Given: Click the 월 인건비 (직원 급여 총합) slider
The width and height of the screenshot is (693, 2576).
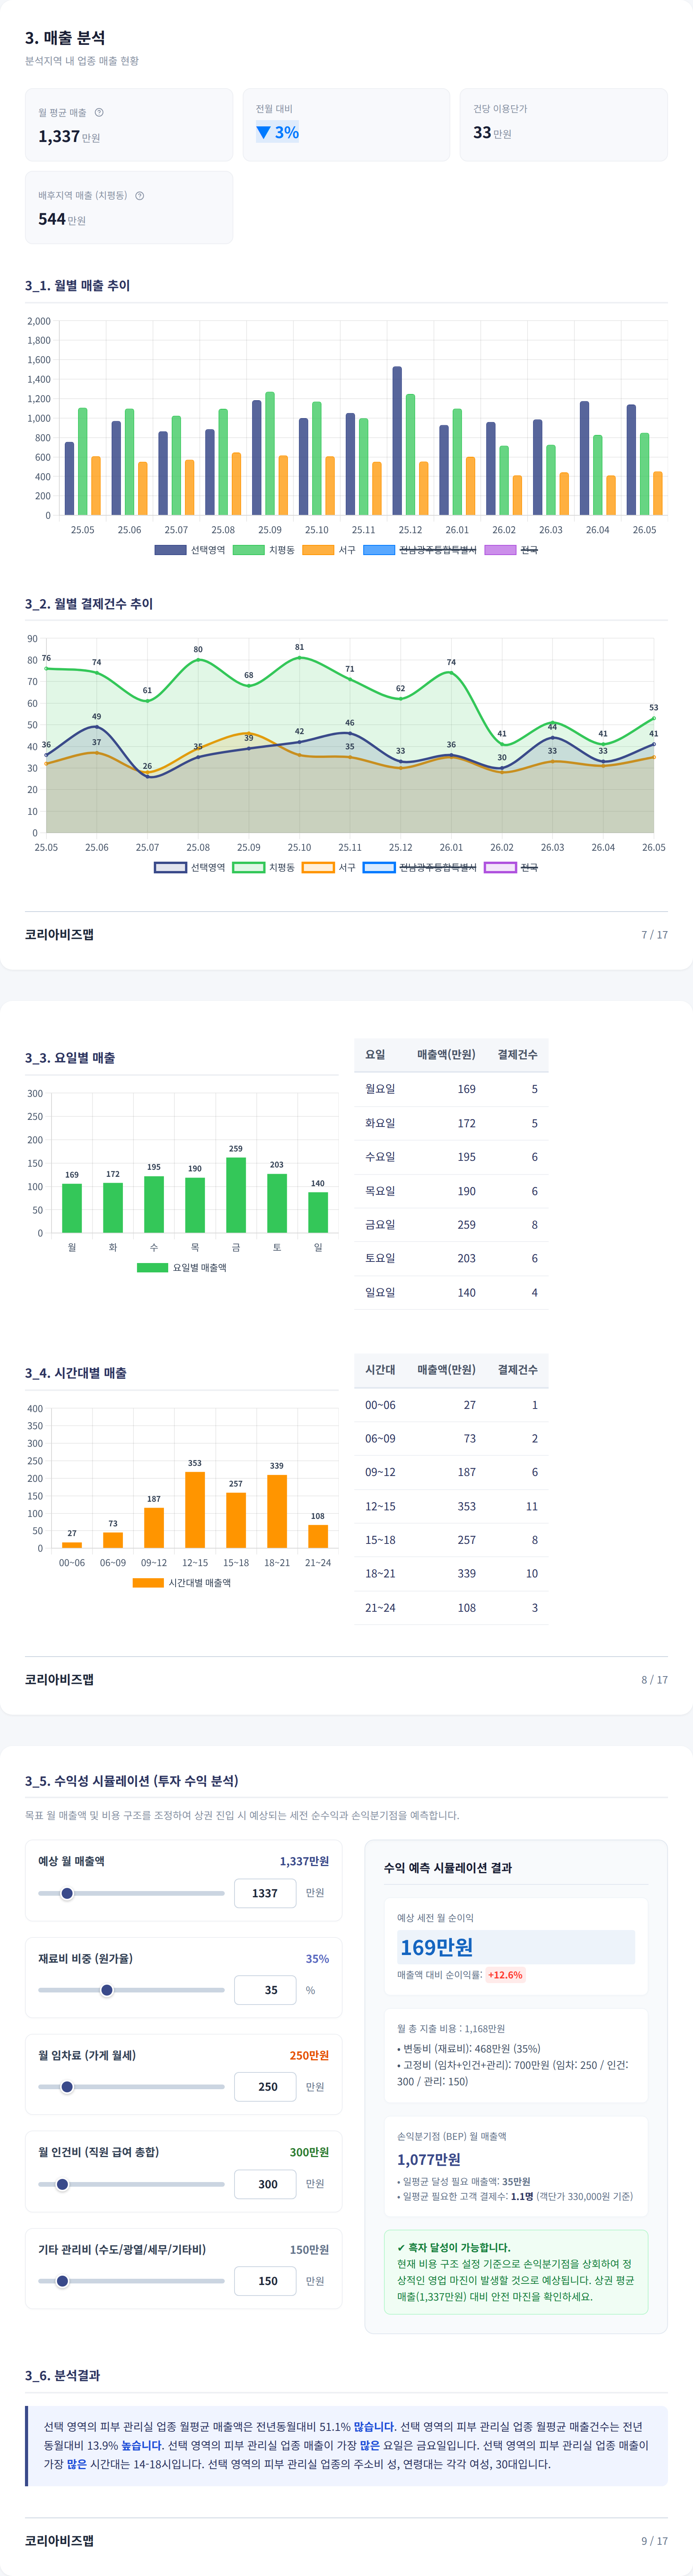Looking at the screenshot, I should click(x=131, y=2184).
